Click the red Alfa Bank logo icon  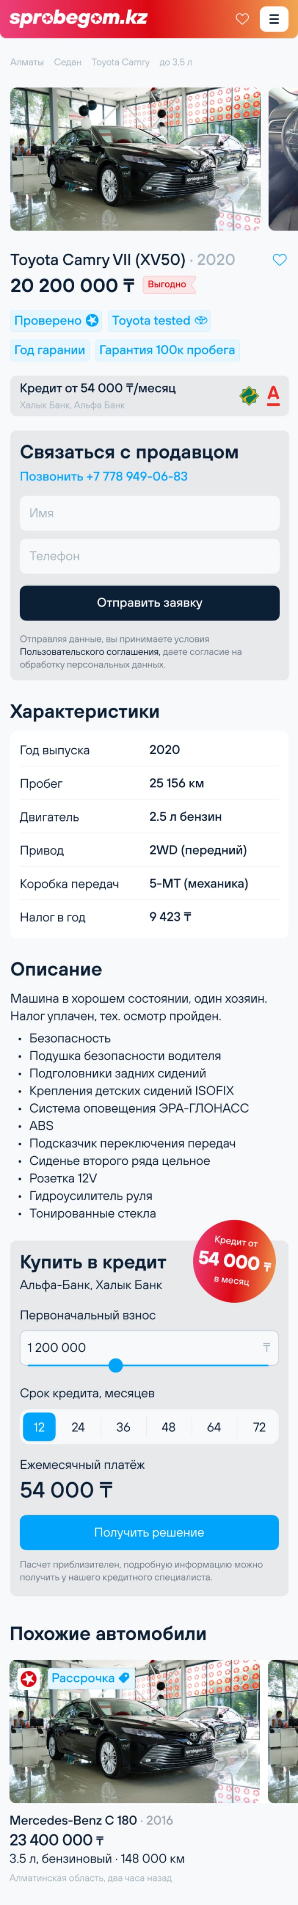click(273, 396)
